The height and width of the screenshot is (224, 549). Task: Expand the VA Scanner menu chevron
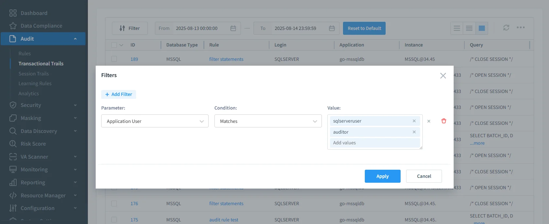(x=75, y=157)
